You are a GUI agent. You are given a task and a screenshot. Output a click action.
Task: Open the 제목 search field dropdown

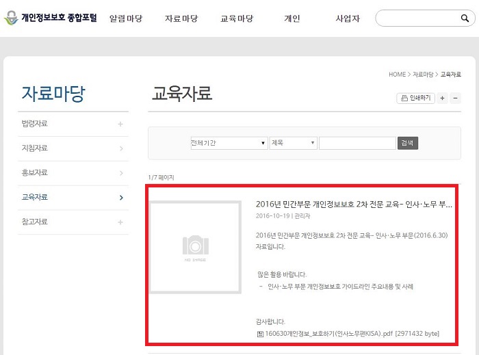tap(293, 143)
